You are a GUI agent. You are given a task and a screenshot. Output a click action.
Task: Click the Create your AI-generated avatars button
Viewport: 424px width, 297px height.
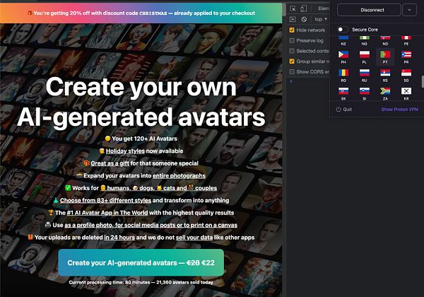pyautogui.click(x=141, y=262)
